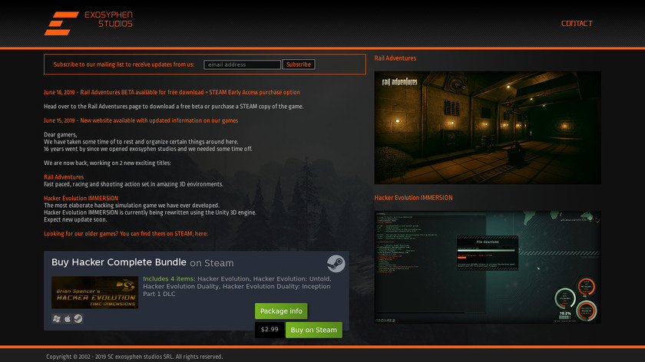Open the Rail Adventures screenshot
645x362 pixels.
tap(488, 128)
